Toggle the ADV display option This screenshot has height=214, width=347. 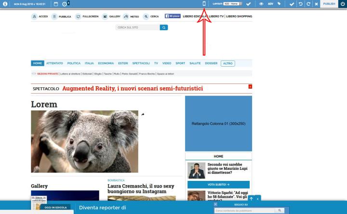270,4
